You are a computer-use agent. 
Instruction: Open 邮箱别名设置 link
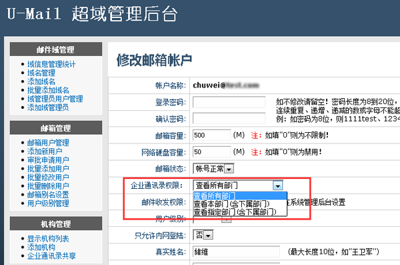click(48, 195)
